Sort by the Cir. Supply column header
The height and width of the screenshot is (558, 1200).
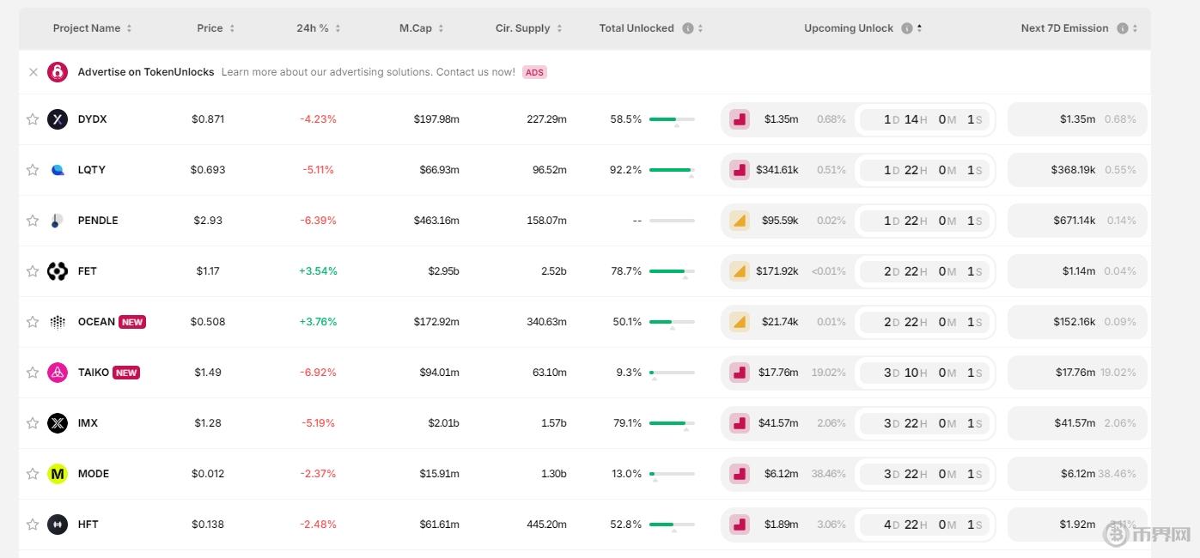[528, 28]
